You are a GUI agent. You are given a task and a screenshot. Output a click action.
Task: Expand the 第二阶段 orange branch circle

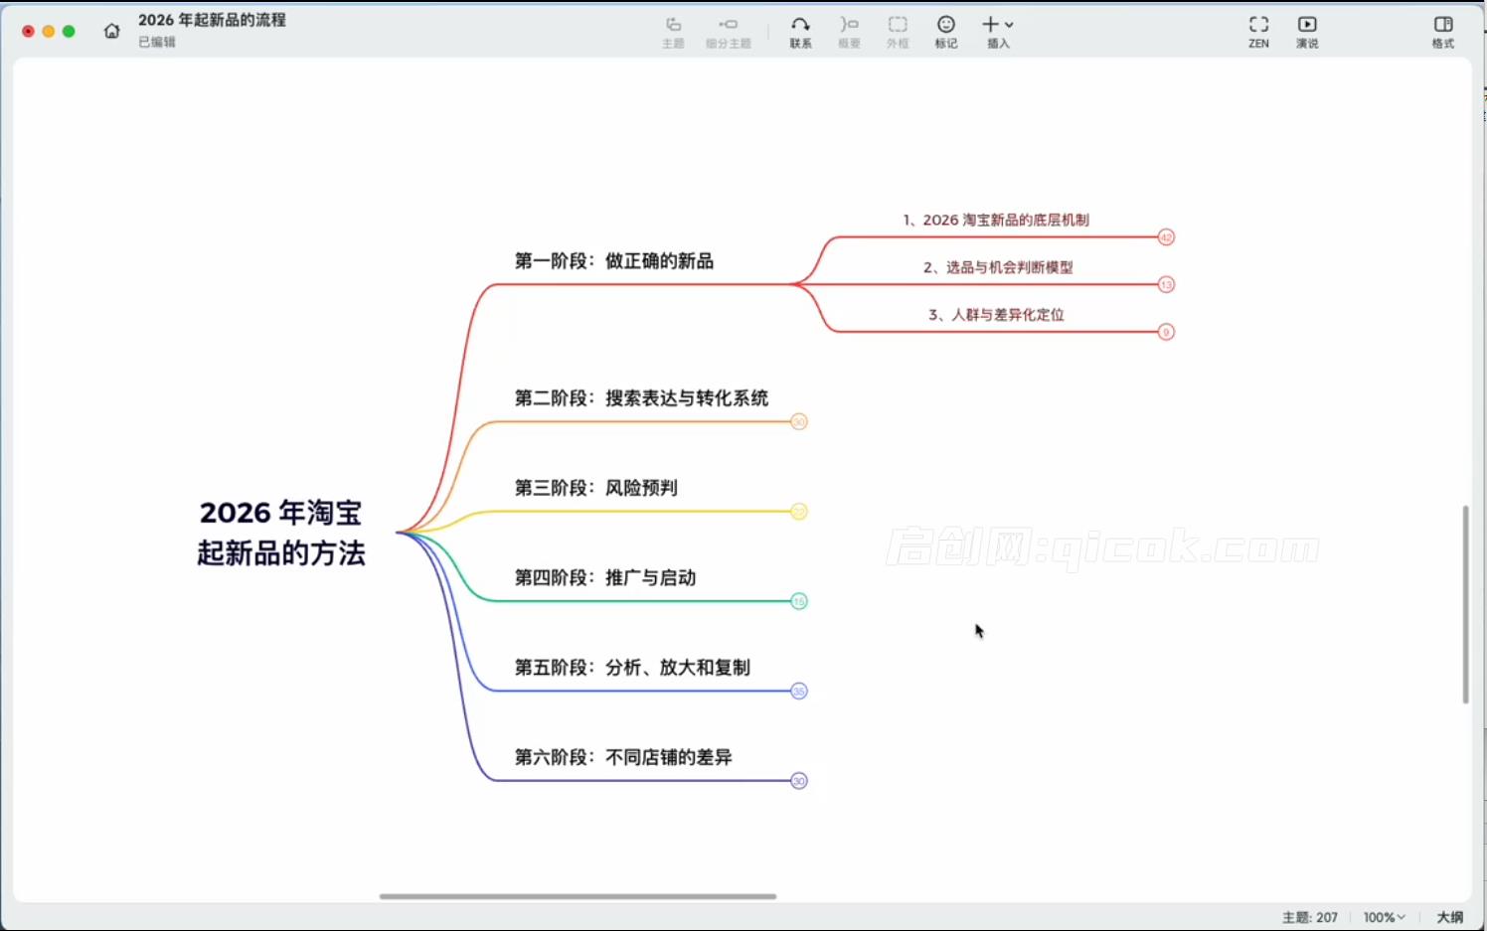(799, 422)
